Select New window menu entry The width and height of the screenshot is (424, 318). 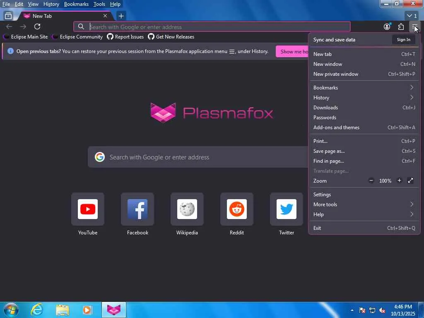point(364,64)
